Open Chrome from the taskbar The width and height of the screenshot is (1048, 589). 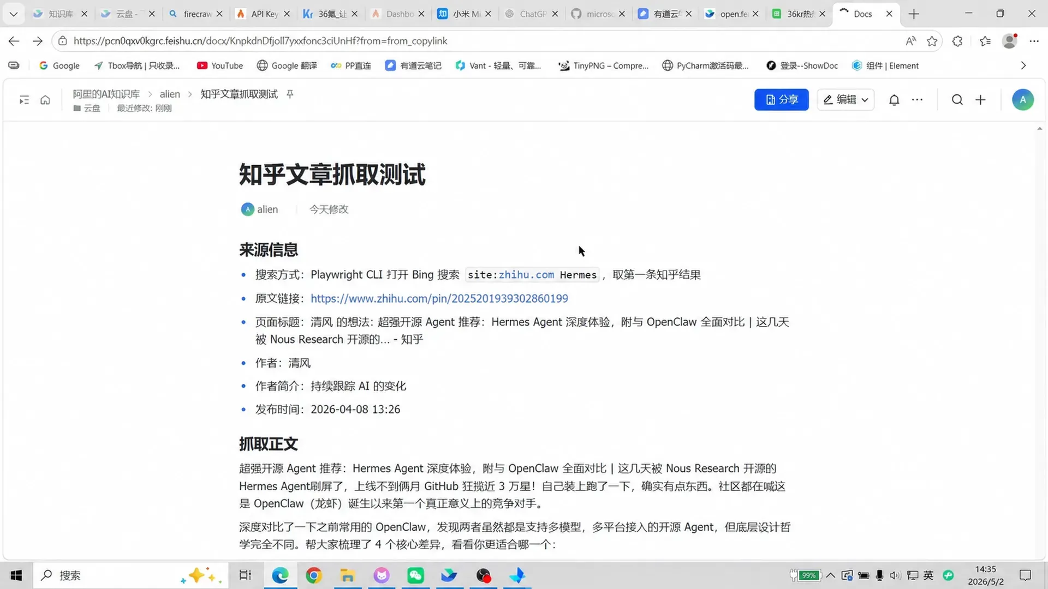[x=314, y=575]
